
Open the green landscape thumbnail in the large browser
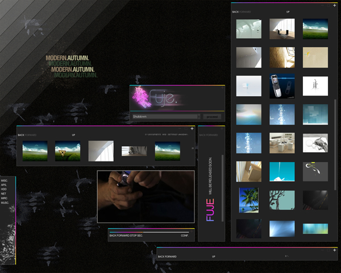click(315, 29)
